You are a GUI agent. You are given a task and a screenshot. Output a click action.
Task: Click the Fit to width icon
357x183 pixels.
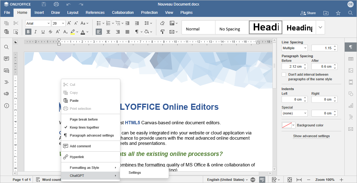pos(299,180)
